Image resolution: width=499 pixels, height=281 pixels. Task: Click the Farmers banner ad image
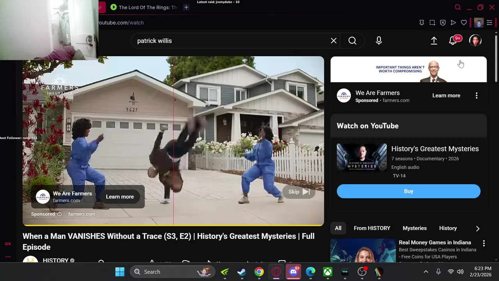(x=409, y=69)
